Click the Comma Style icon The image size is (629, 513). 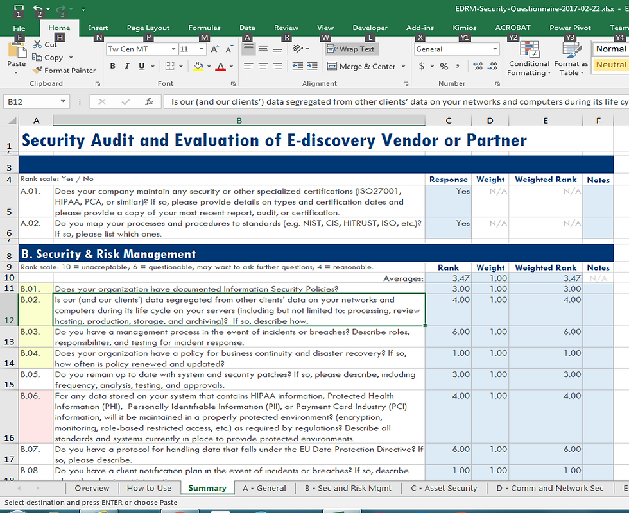pyautogui.click(x=457, y=66)
